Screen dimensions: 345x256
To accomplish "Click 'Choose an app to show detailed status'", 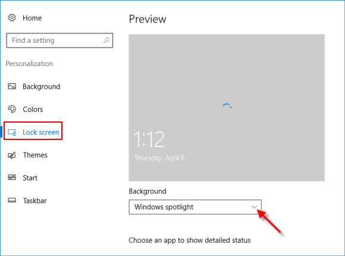I will point(190,241).
